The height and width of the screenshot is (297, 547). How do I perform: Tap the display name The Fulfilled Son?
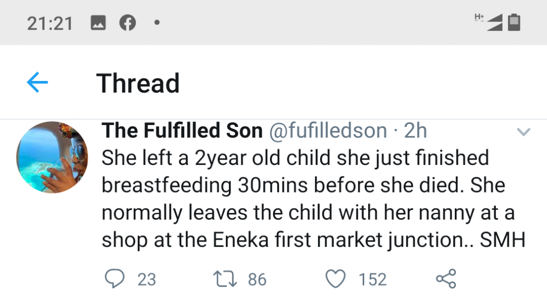point(182,131)
